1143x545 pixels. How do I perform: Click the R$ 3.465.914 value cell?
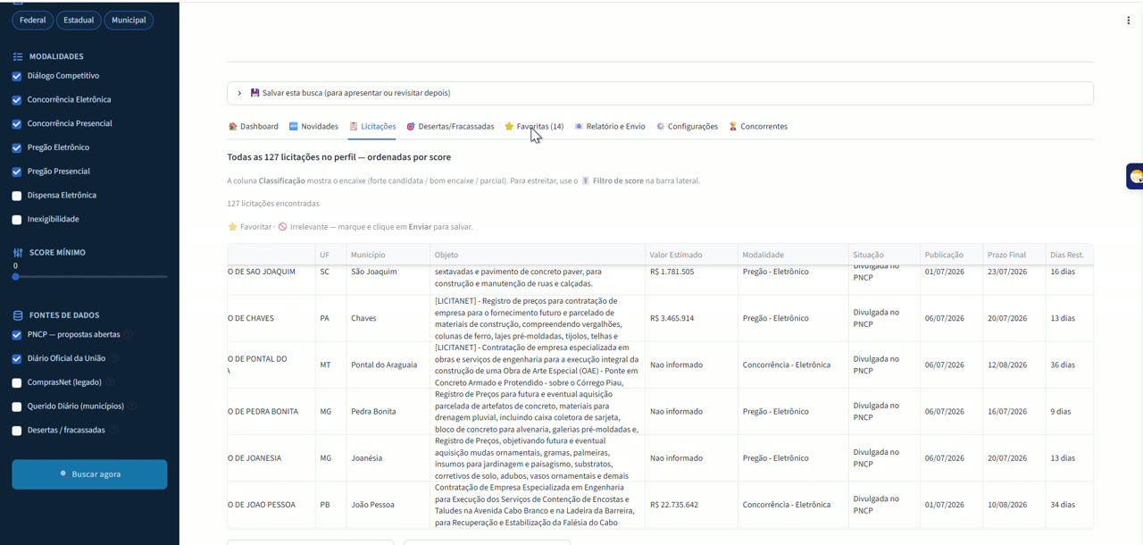coord(691,318)
